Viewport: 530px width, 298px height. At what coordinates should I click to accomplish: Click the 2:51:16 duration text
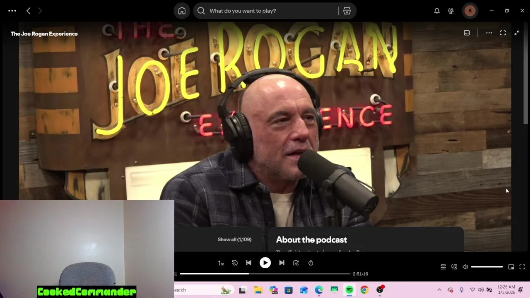(x=360, y=274)
